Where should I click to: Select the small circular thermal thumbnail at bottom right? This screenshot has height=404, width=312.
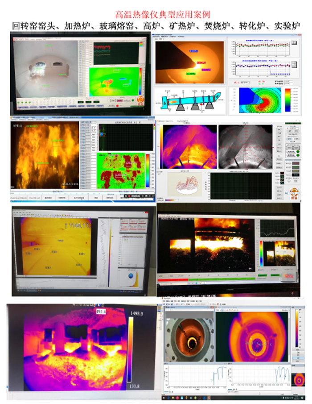(x=298, y=379)
